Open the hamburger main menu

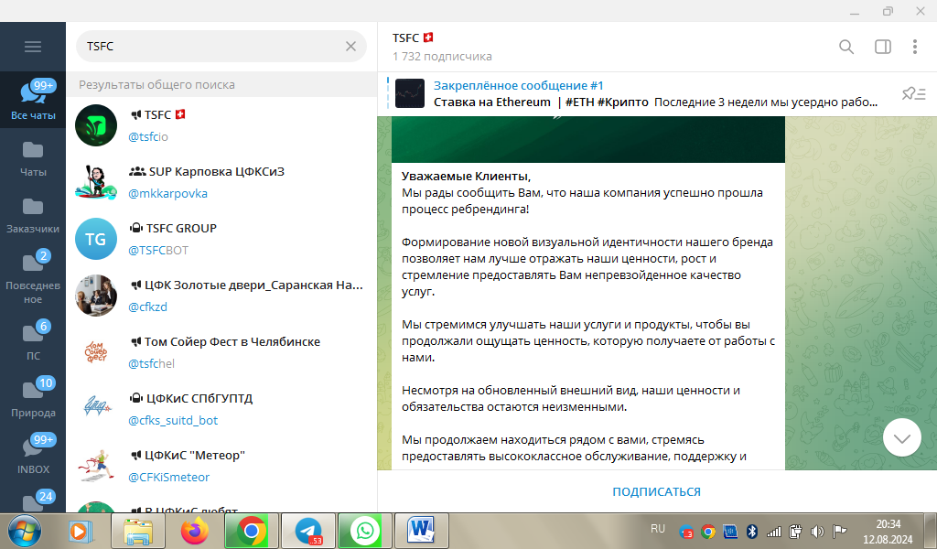pos(33,47)
